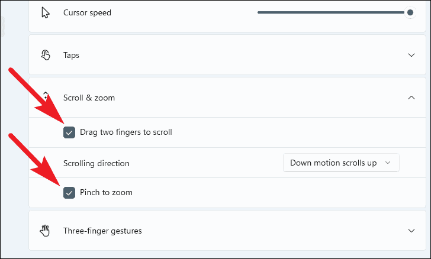Expand the Taps section chevron
431x259 pixels.
point(411,55)
